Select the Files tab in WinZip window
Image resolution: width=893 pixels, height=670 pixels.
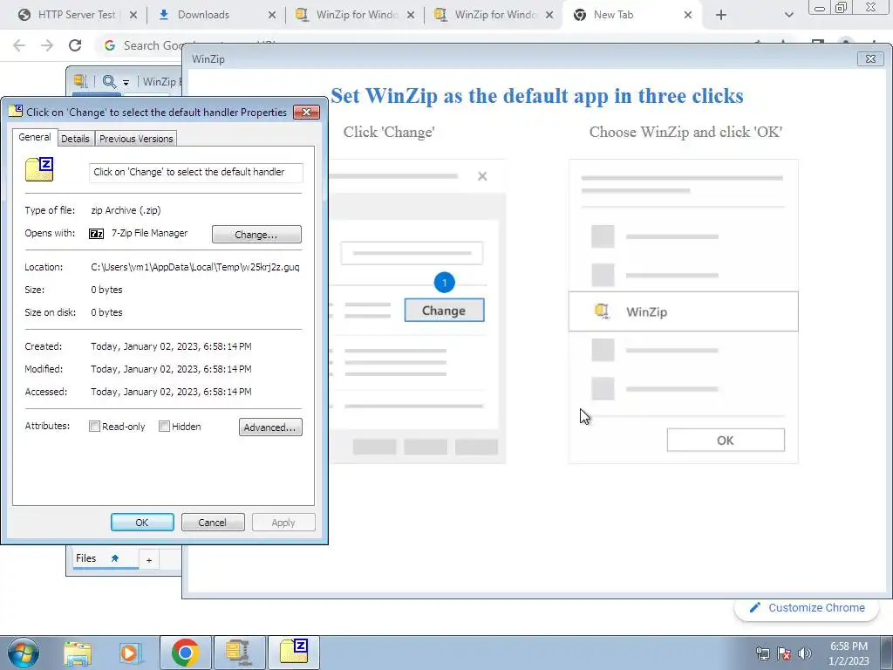click(86, 558)
